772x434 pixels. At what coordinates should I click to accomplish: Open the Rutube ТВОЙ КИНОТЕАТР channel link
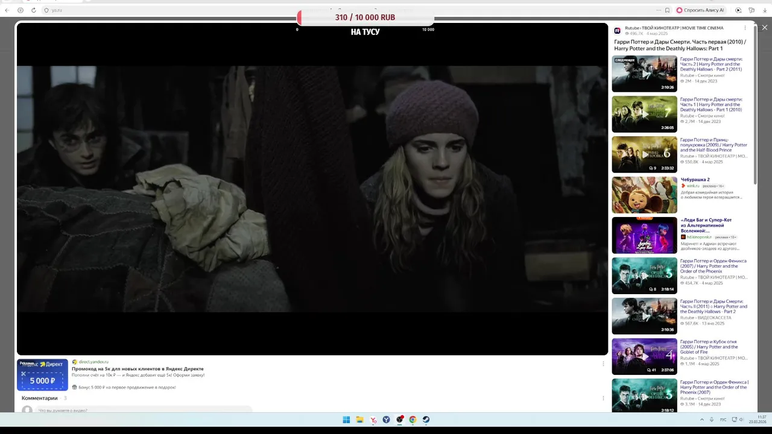(674, 28)
